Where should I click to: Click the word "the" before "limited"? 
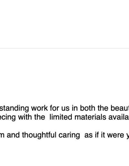pos(40,117)
